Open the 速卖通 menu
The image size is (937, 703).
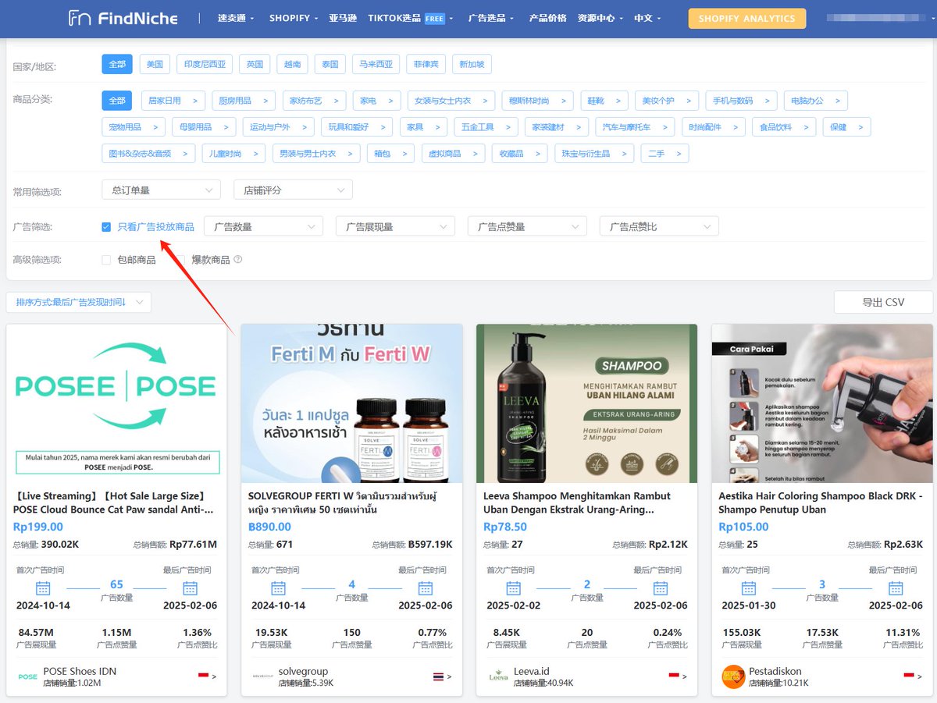[x=234, y=18]
